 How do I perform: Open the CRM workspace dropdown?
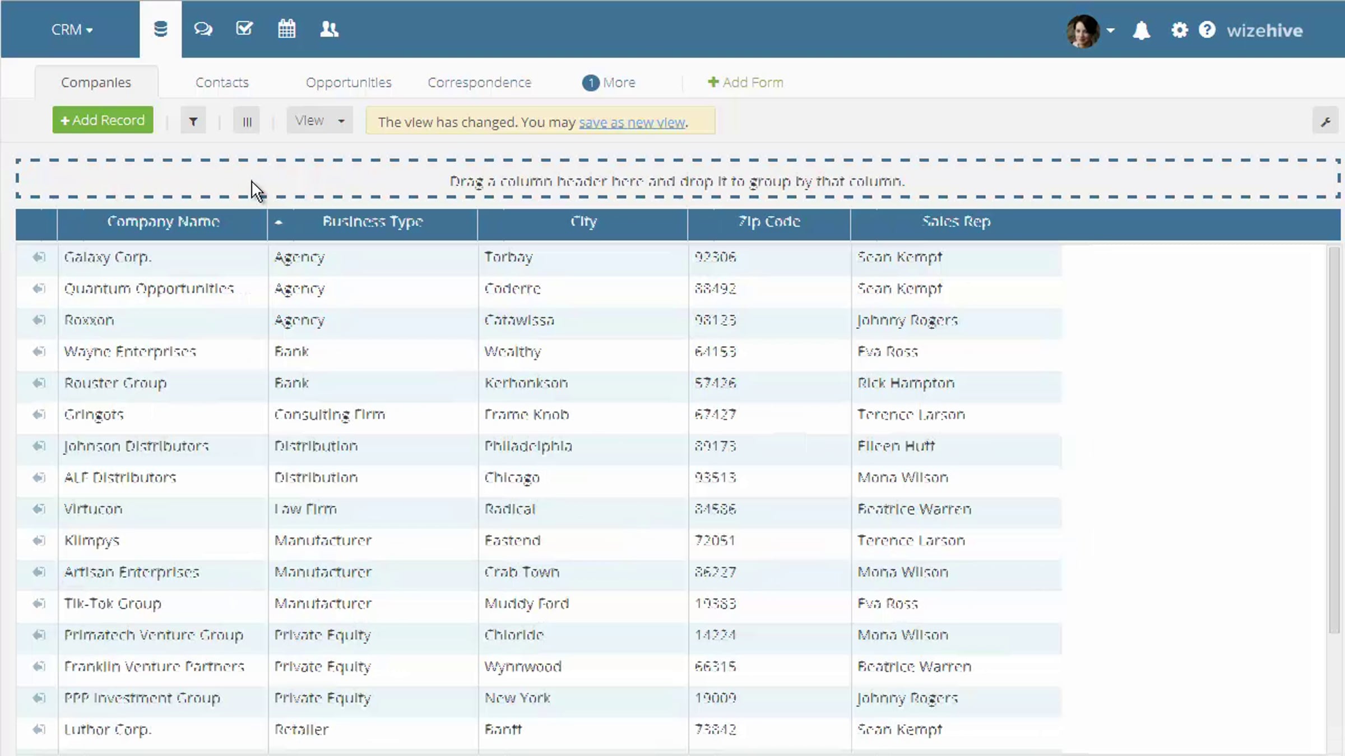(x=72, y=29)
